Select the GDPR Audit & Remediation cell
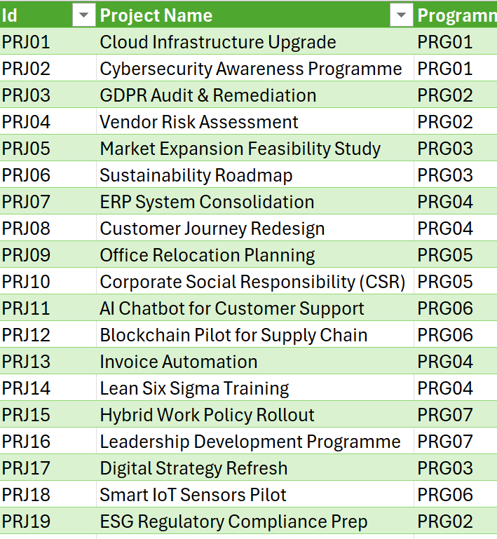Screen dimensions: 497x539 [208, 95]
